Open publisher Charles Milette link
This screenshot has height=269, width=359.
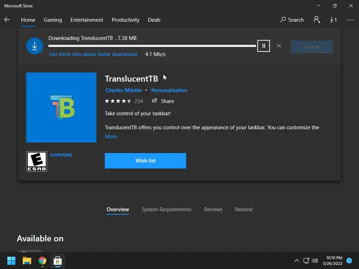[x=123, y=90]
